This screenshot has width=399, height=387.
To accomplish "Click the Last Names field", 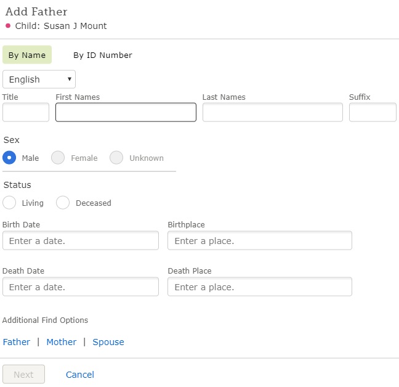I will point(273,112).
